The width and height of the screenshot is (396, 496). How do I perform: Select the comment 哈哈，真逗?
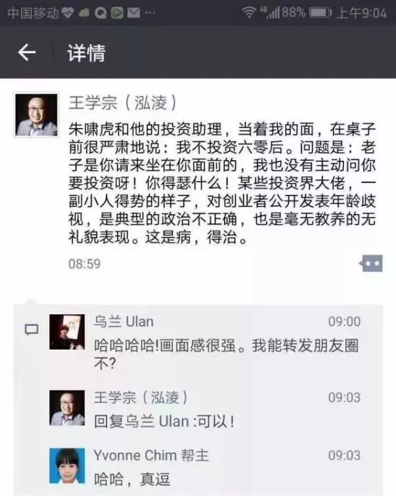pos(132,479)
